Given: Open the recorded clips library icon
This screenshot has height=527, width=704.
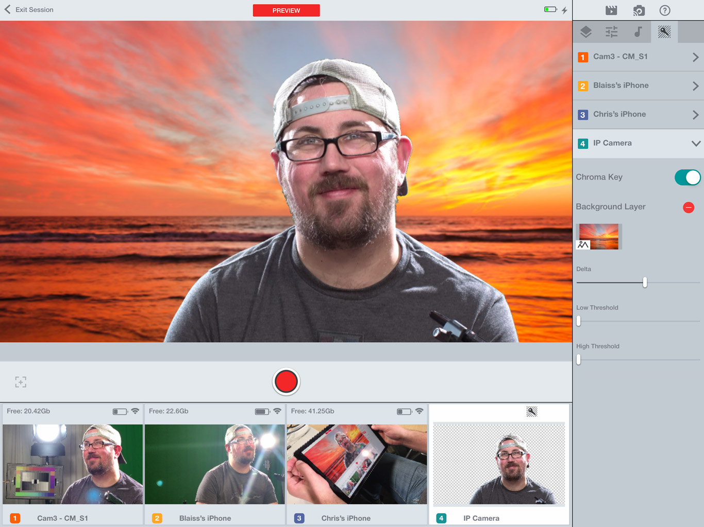Looking at the screenshot, I should [x=612, y=10].
